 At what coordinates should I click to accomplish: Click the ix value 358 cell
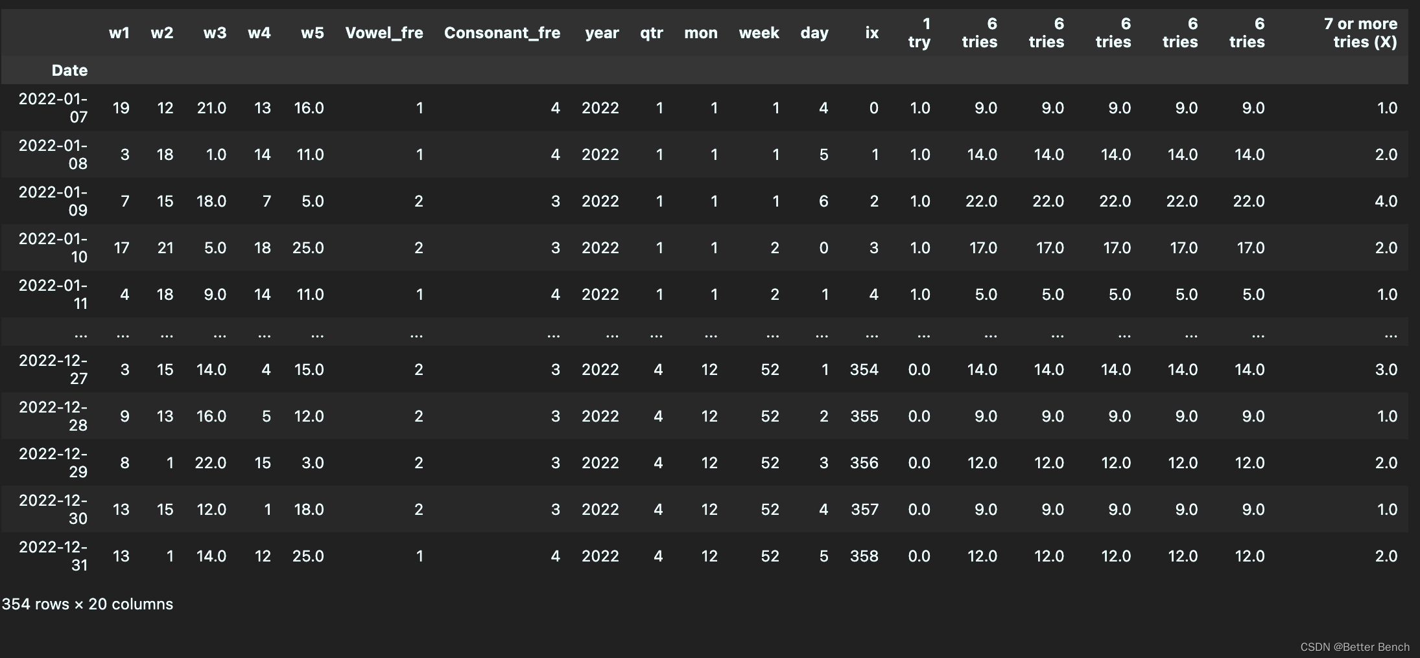point(864,556)
